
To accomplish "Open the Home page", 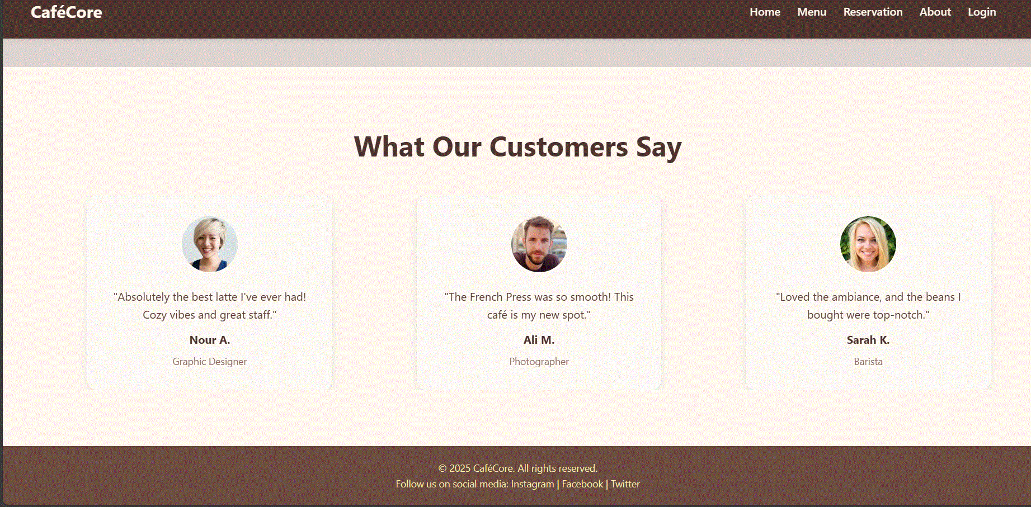I will (x=765, y=12).
